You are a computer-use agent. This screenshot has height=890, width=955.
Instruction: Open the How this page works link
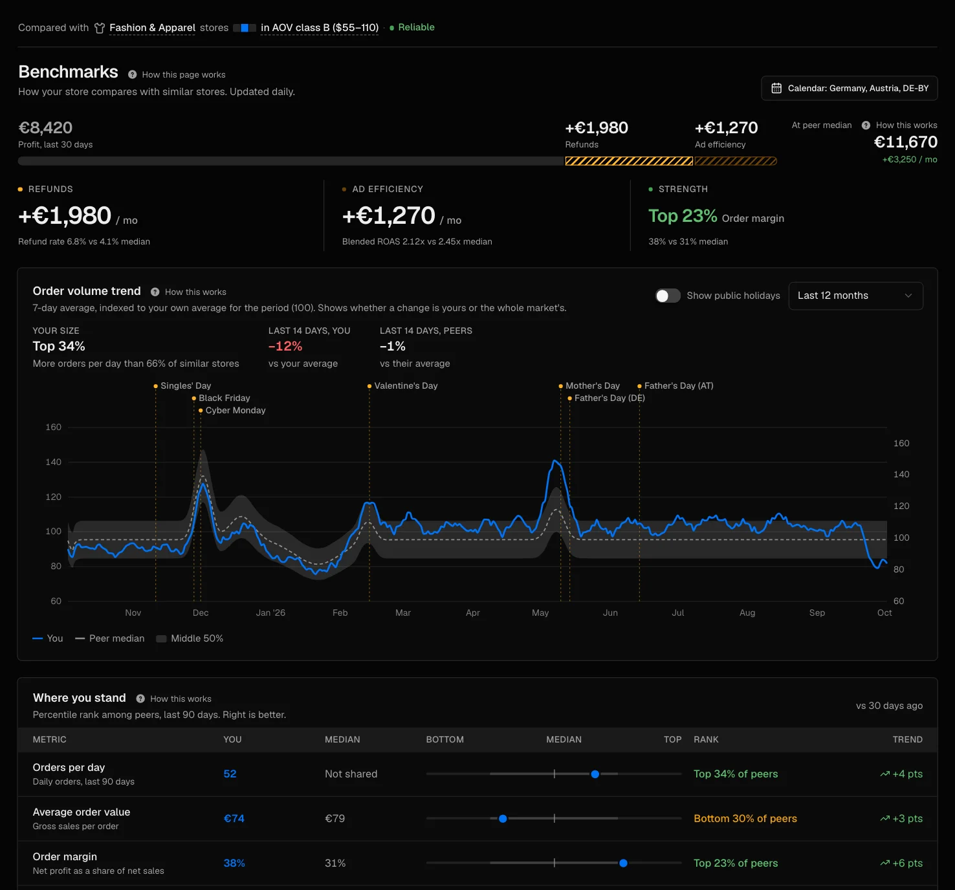click(x=184, y=75)
